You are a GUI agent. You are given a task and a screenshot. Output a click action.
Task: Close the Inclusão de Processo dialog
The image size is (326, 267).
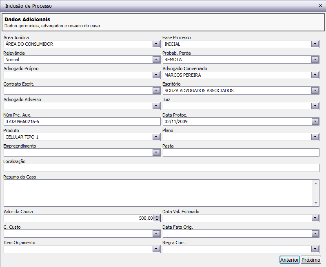point(320,6)
